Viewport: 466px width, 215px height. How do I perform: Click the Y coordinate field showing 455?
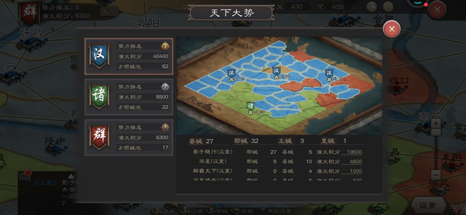(338, 7)
